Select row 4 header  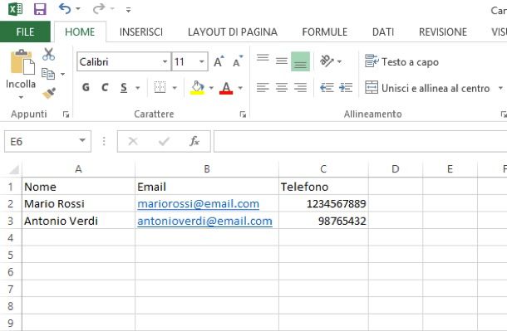[11, 238]
